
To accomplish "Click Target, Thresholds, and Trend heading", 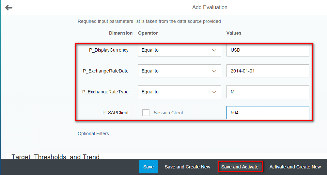I will pyautogui.click(x=55, y=156).
